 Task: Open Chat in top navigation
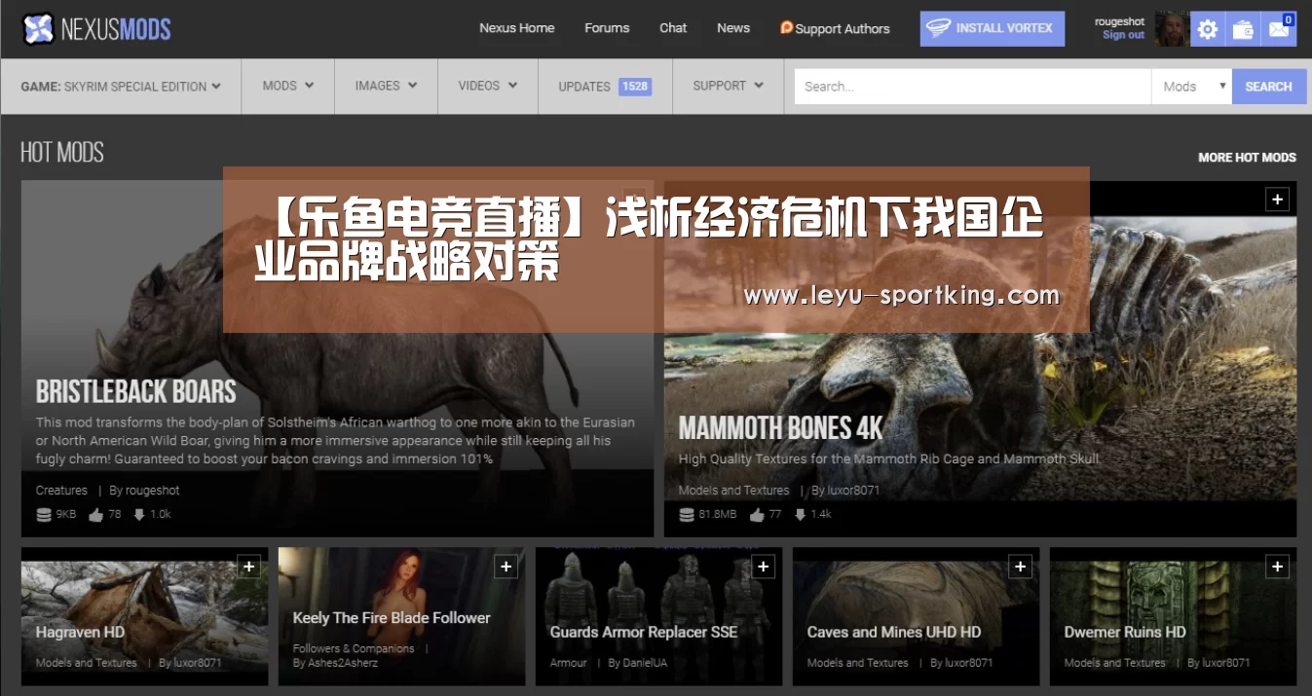(x=673, y=28)
